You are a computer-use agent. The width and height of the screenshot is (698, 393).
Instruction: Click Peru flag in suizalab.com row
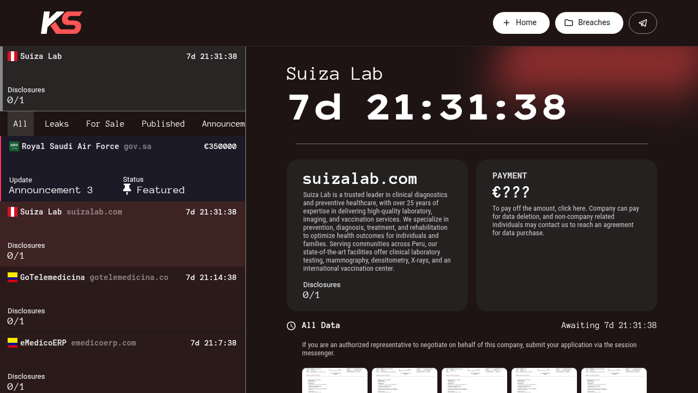coord(13,212)
